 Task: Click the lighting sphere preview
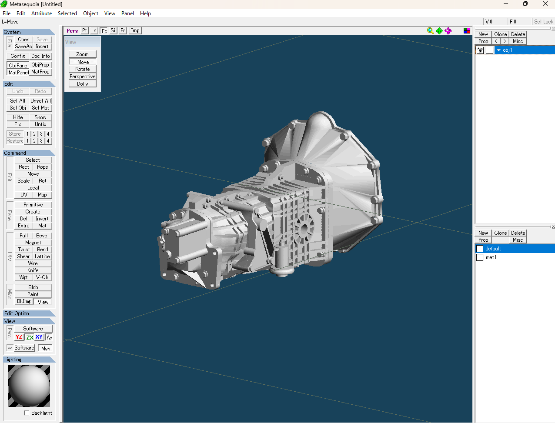click(x=29, y=386)
